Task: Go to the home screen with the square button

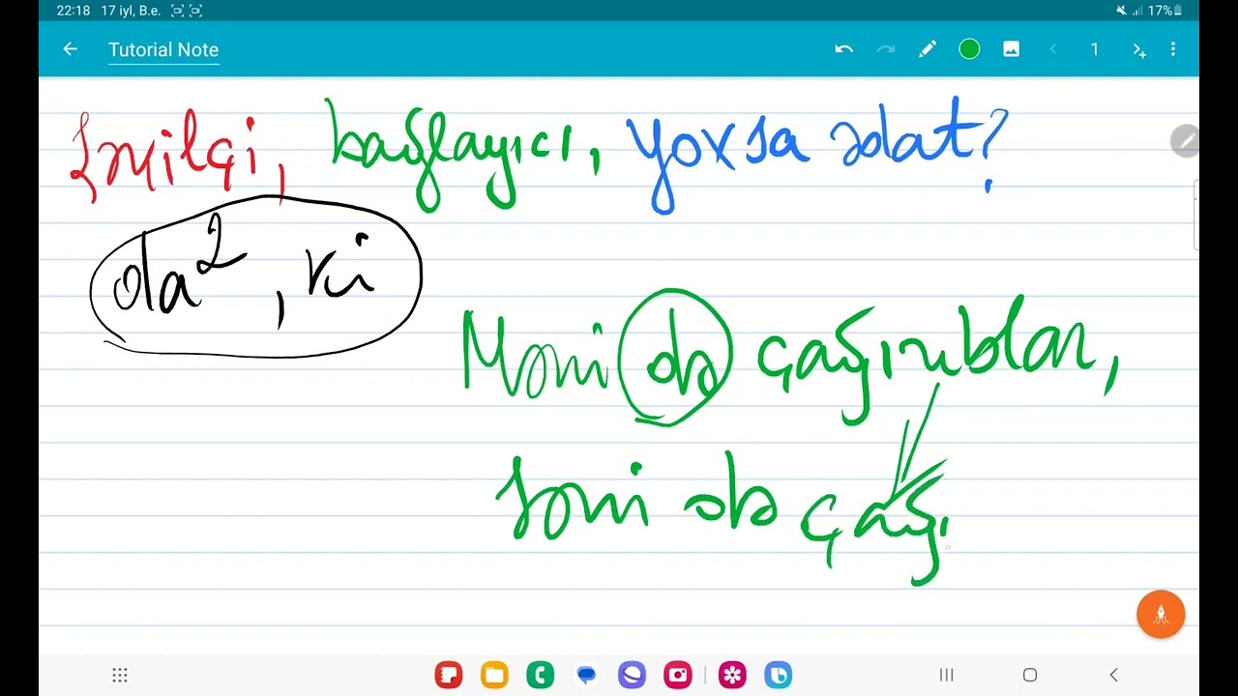Action: (1030, 675)
